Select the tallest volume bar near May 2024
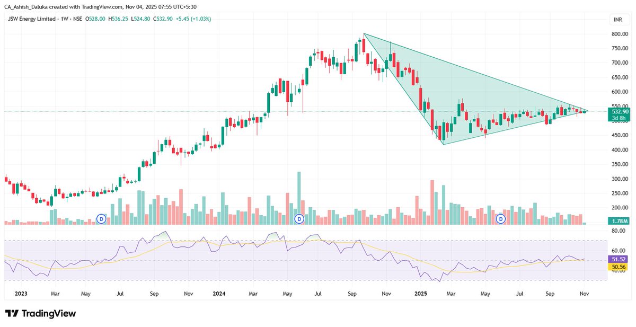This screenshot has height=327, width=636. [x=299, y=196]
